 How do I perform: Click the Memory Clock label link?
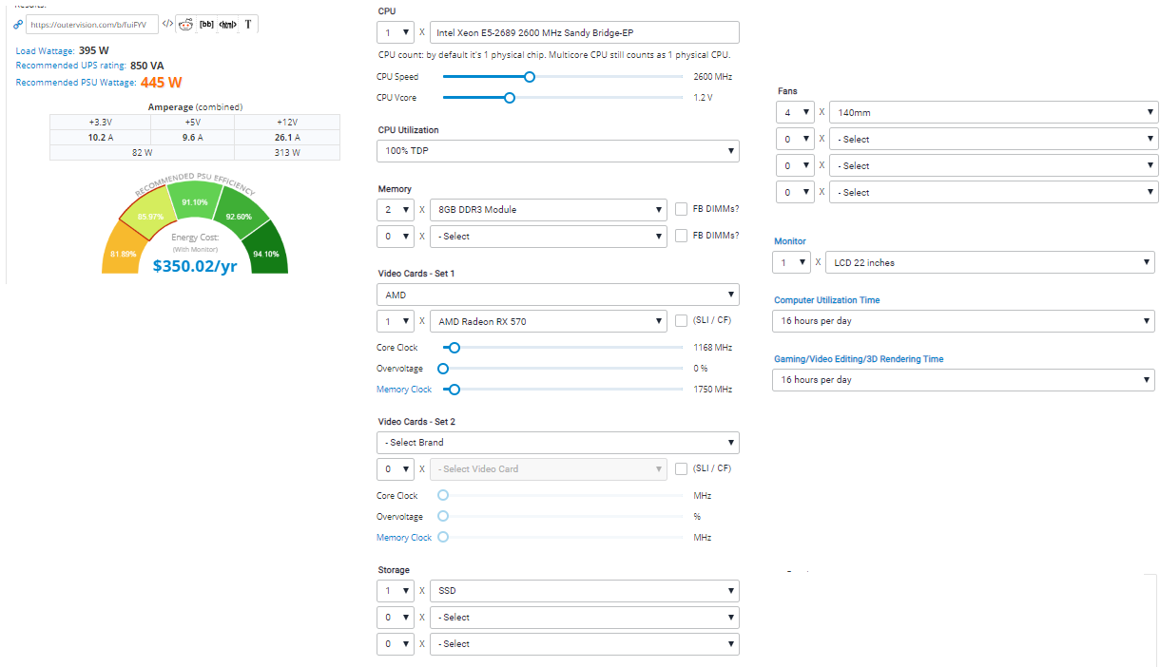click(x=404, y=390)
